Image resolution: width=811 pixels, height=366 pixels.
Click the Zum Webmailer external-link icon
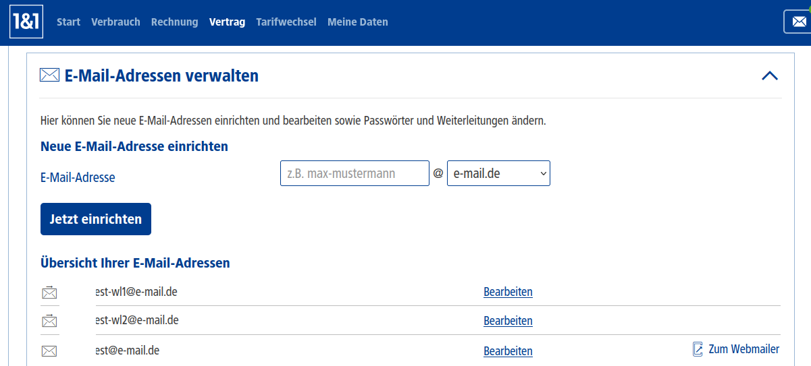[x=698, y=349]
